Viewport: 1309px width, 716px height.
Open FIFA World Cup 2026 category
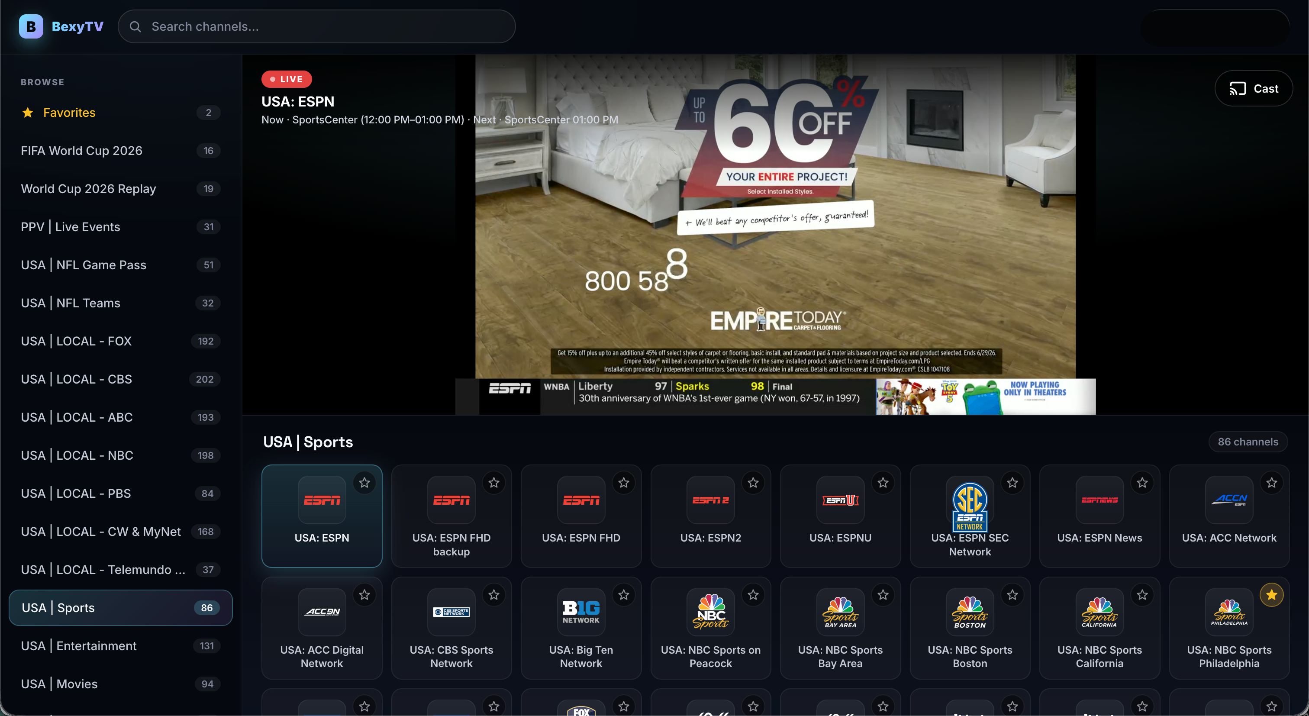(120, 150)
